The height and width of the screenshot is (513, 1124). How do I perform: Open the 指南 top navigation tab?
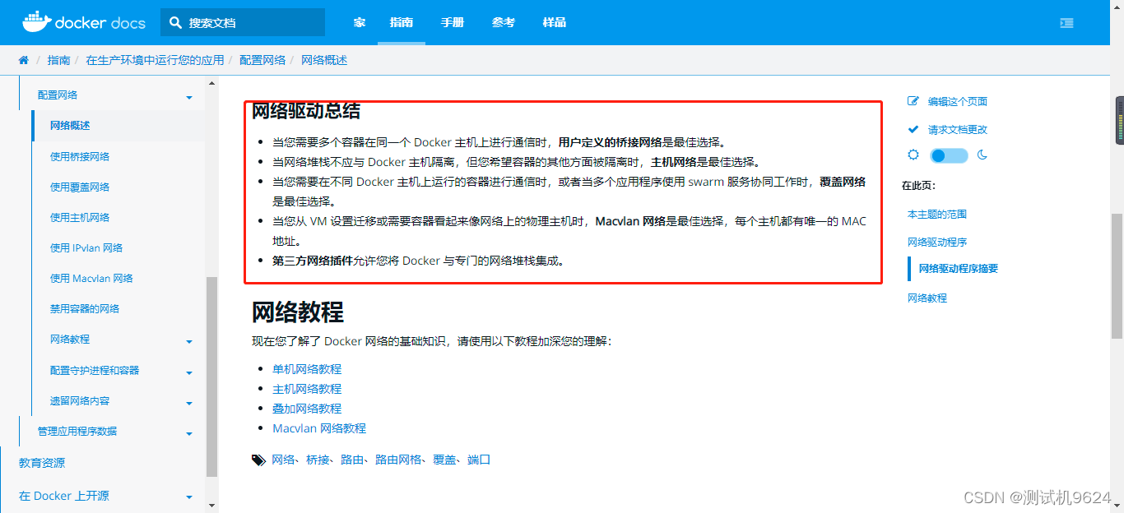coord(402,23)
